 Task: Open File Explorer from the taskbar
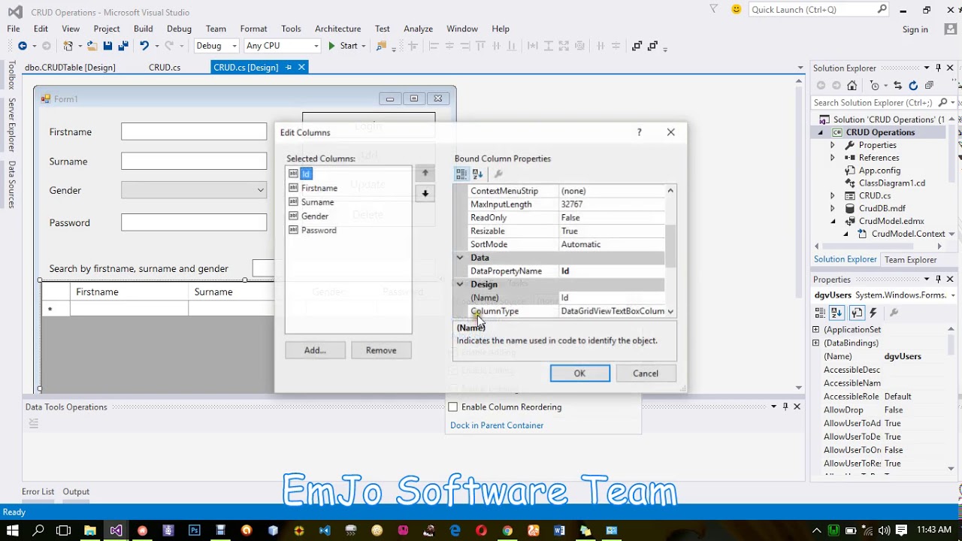pyautogui.click(x=89, y=530)
